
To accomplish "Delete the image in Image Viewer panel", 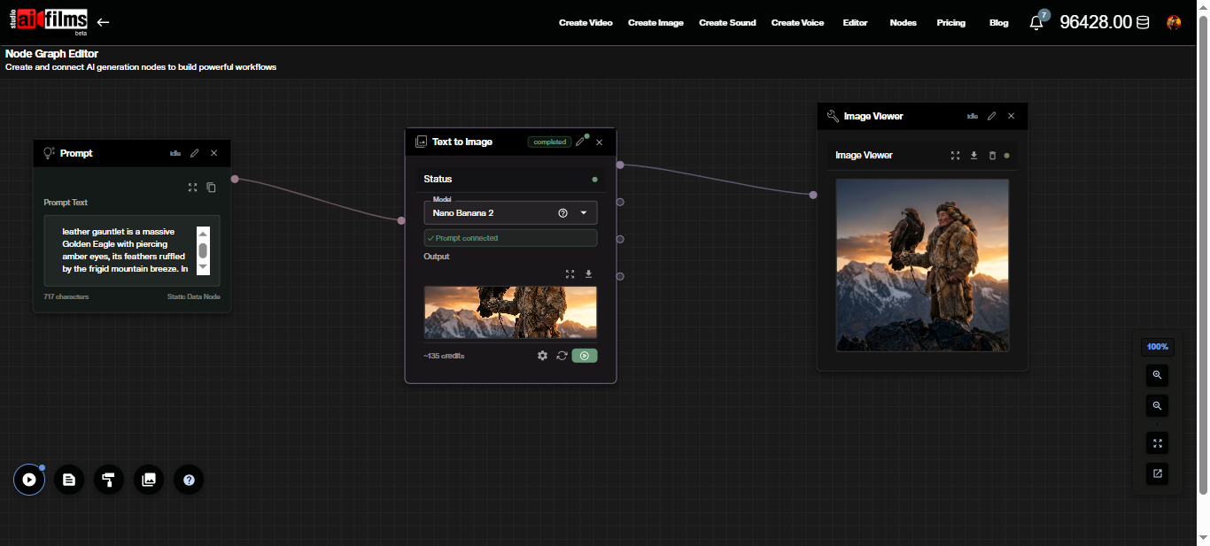I will 992,155.
